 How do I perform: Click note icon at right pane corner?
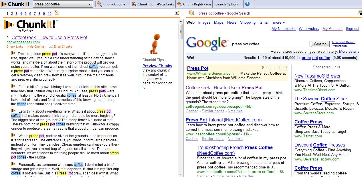coord(360,13)
